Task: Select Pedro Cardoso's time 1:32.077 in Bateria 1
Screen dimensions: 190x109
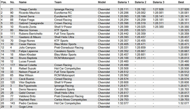Action: [x=123, y=103]
